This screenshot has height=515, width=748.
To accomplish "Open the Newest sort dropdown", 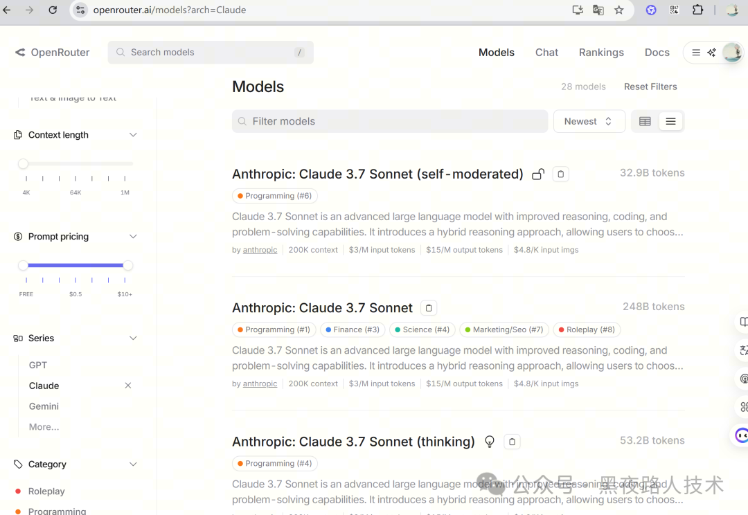I will (x=589, y=121).
